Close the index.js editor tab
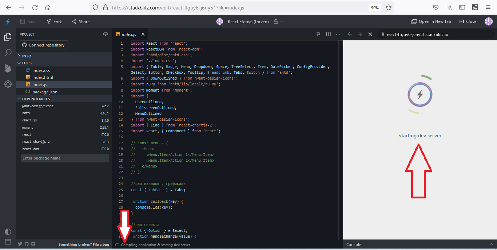This screenshot has height=250, width=497. point(143,34)
